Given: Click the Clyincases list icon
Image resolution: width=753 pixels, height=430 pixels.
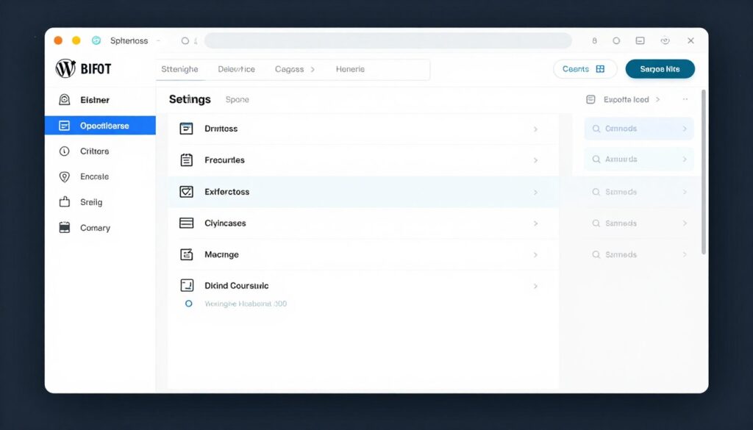Looking at the screenshot, I should (186, 223).
